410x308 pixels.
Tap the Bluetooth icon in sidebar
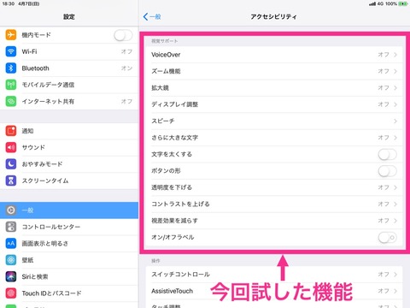coord(11,68)
